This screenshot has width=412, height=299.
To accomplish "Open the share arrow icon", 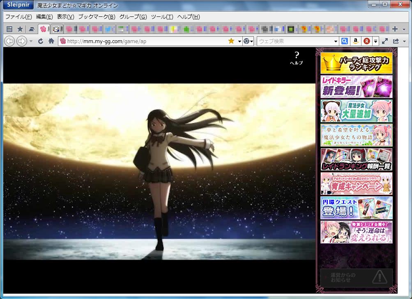I will tap(396, 41).
